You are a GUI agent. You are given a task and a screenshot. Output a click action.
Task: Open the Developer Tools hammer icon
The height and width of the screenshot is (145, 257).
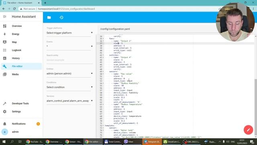tap(4, 104)
